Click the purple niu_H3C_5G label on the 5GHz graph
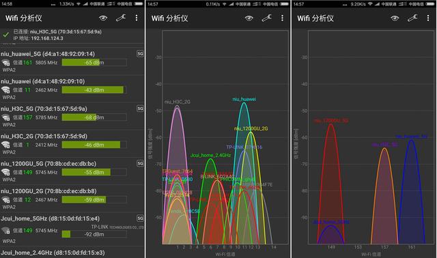Image resolution: width=437 pixels, height=258 pixels. pyautogui.click(x=384, y=145)
